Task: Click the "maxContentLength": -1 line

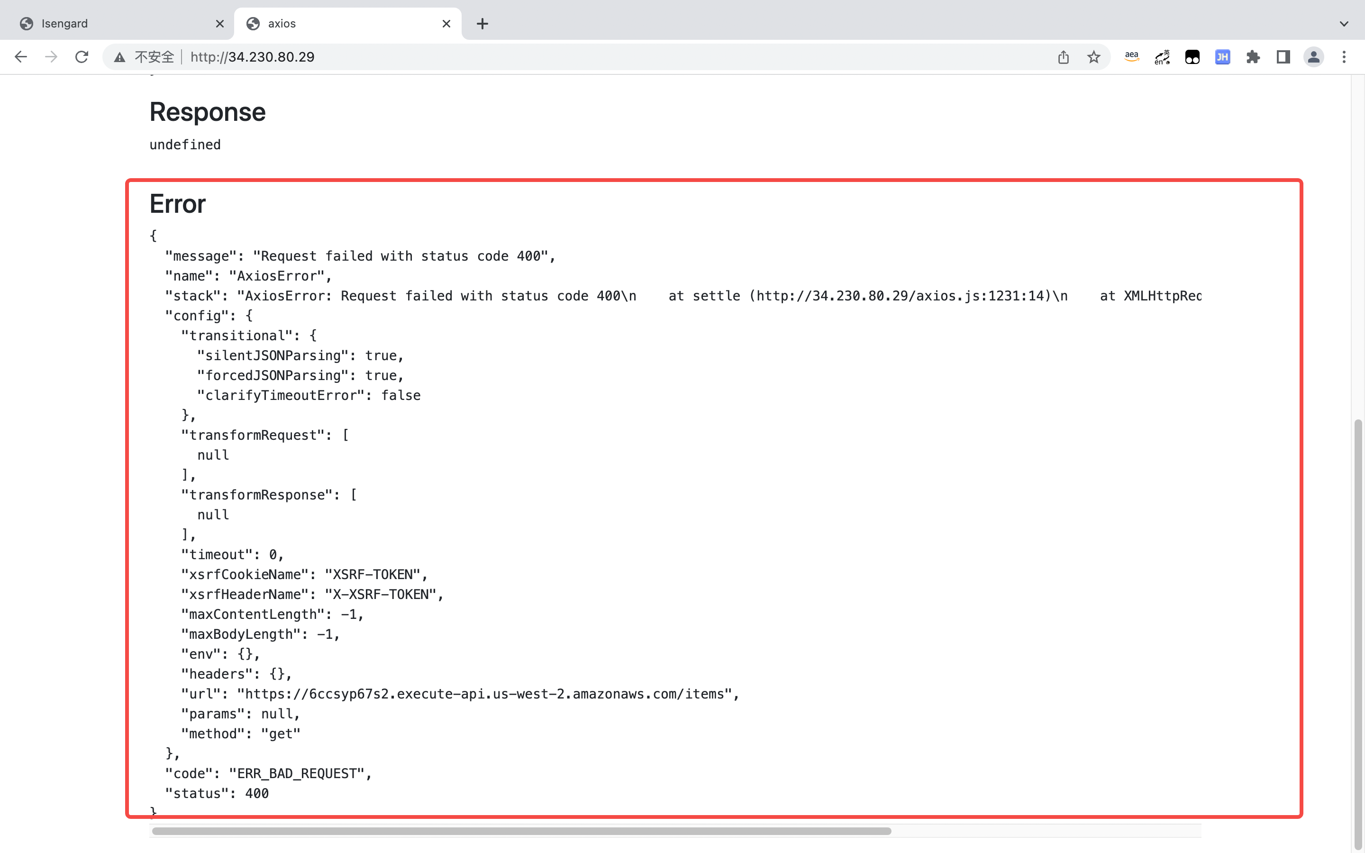Action: pos(273,614)
